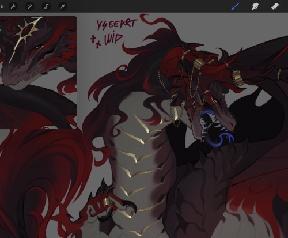
Task: Tap the handwritten YSEEART signature
Action: pos(116,24)
